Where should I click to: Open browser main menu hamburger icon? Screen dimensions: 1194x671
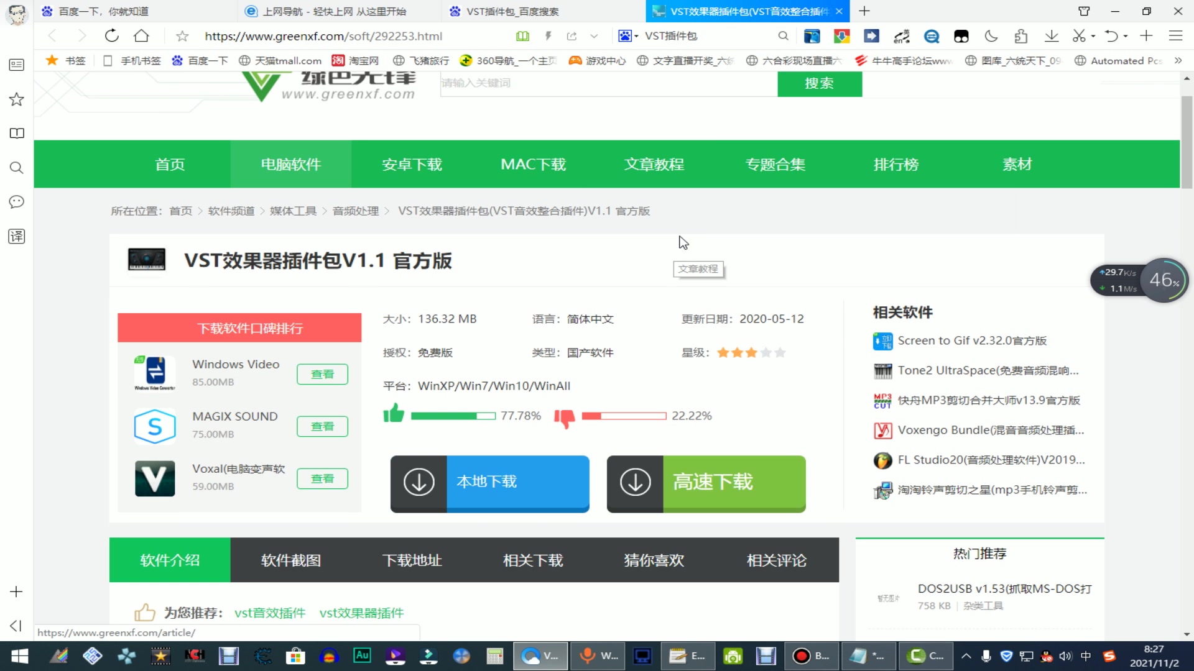(1175, 36)
